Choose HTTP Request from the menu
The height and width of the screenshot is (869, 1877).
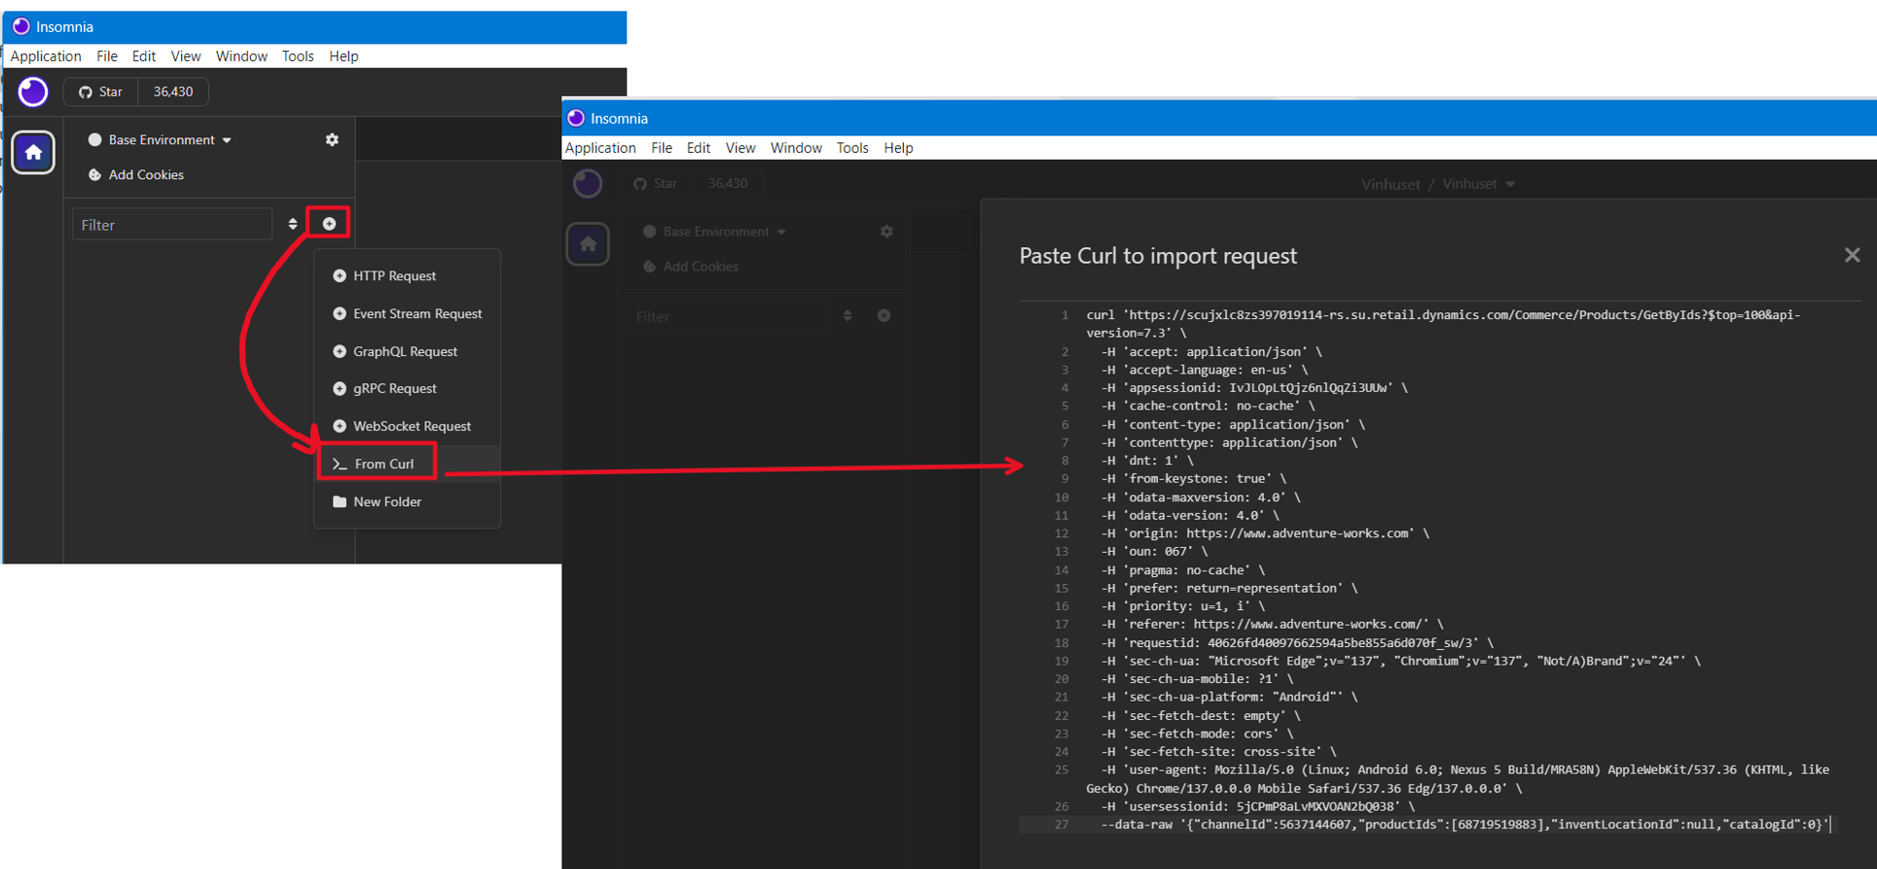394,276
